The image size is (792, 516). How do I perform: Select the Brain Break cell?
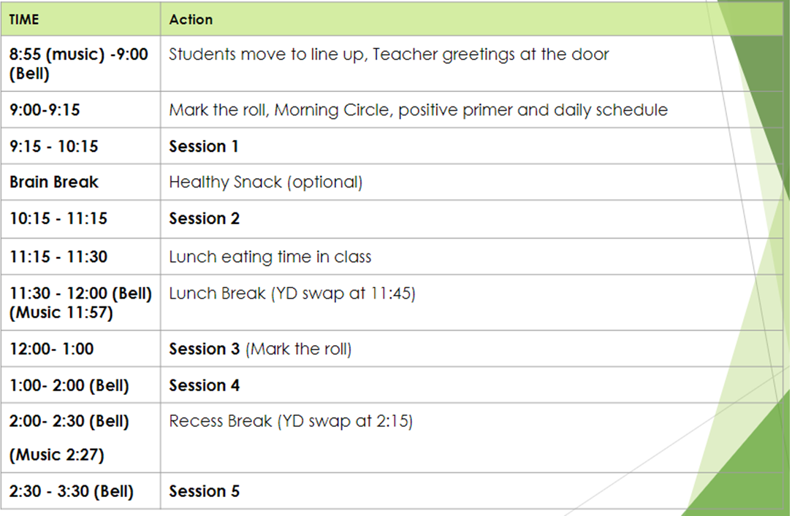[x=54, y=182]
